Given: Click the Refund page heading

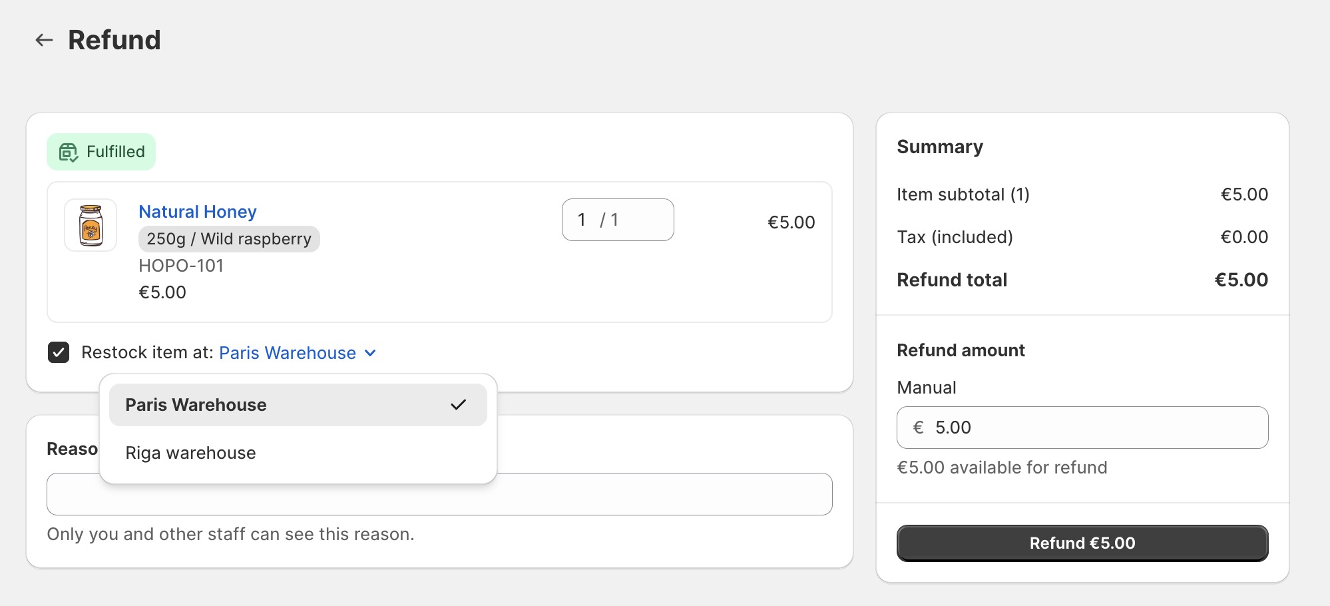Looking at the screenshot, I should click(x=114, y=40).
